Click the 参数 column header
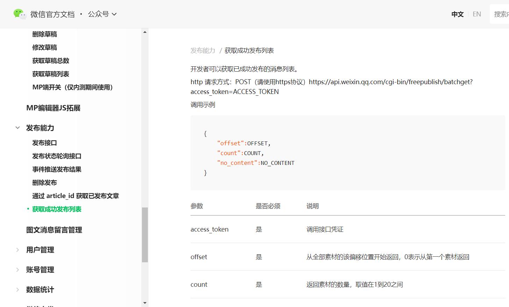The height and width of the screenshot is (307, 509). tap(197, 206)
